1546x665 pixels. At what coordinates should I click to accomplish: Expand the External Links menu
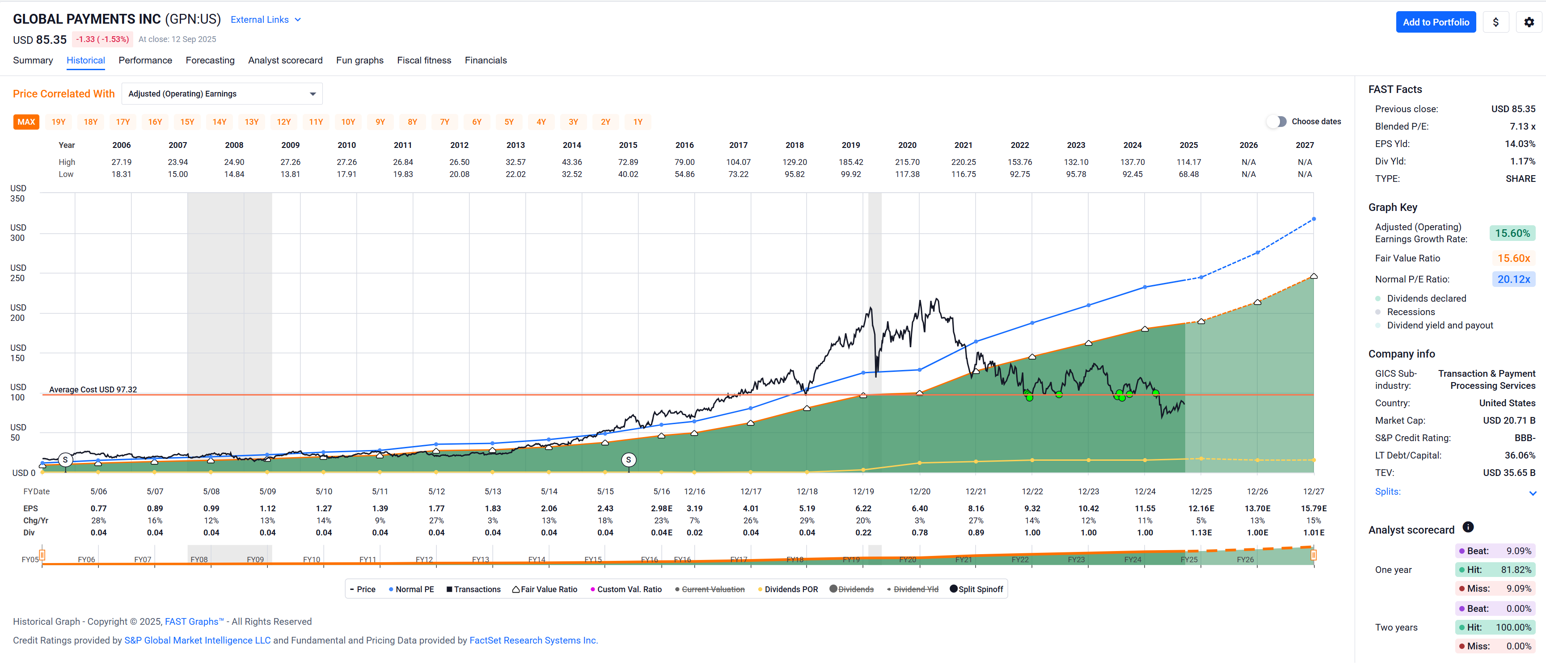[x=265, y=20]
